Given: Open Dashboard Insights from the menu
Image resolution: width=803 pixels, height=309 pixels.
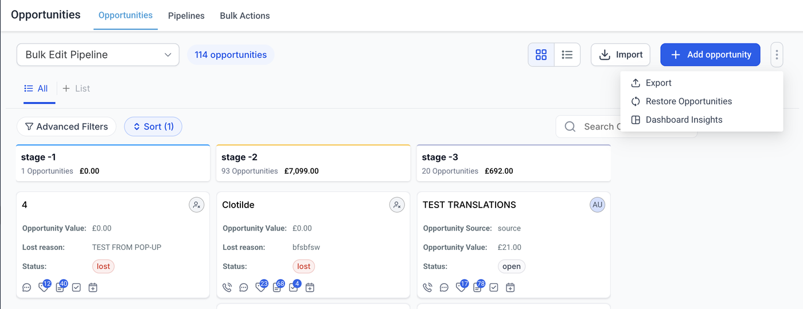Looking at the screenshot, I should 684,120.
